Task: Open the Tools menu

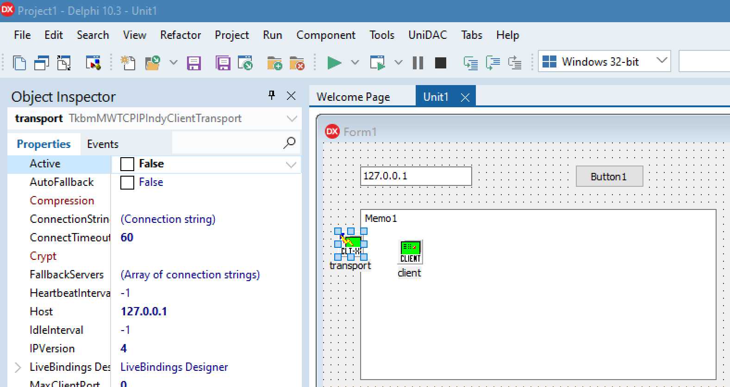Action: (x=382, y=35)
